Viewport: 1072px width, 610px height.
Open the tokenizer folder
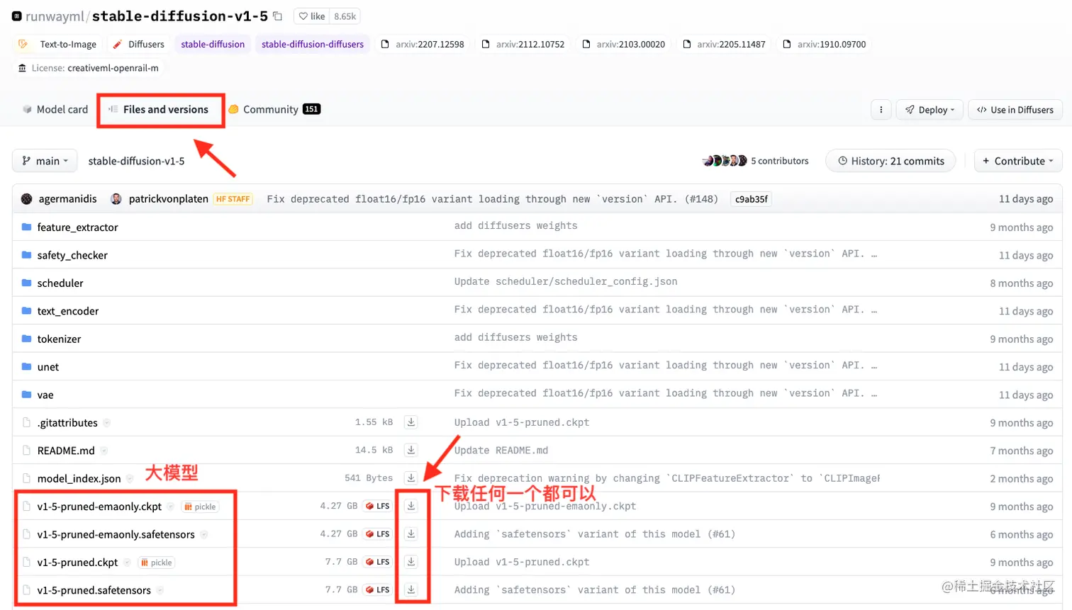pos(59,339)
